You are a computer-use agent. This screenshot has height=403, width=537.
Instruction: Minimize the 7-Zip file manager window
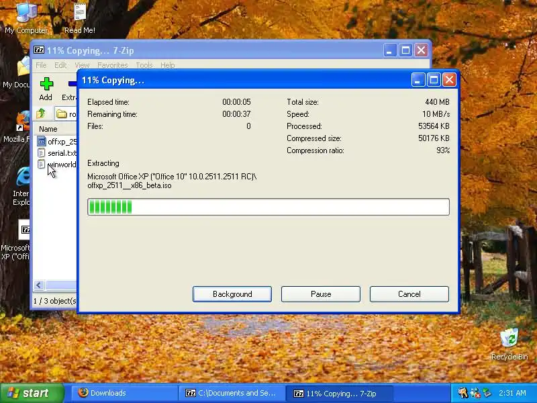point(389,50)
